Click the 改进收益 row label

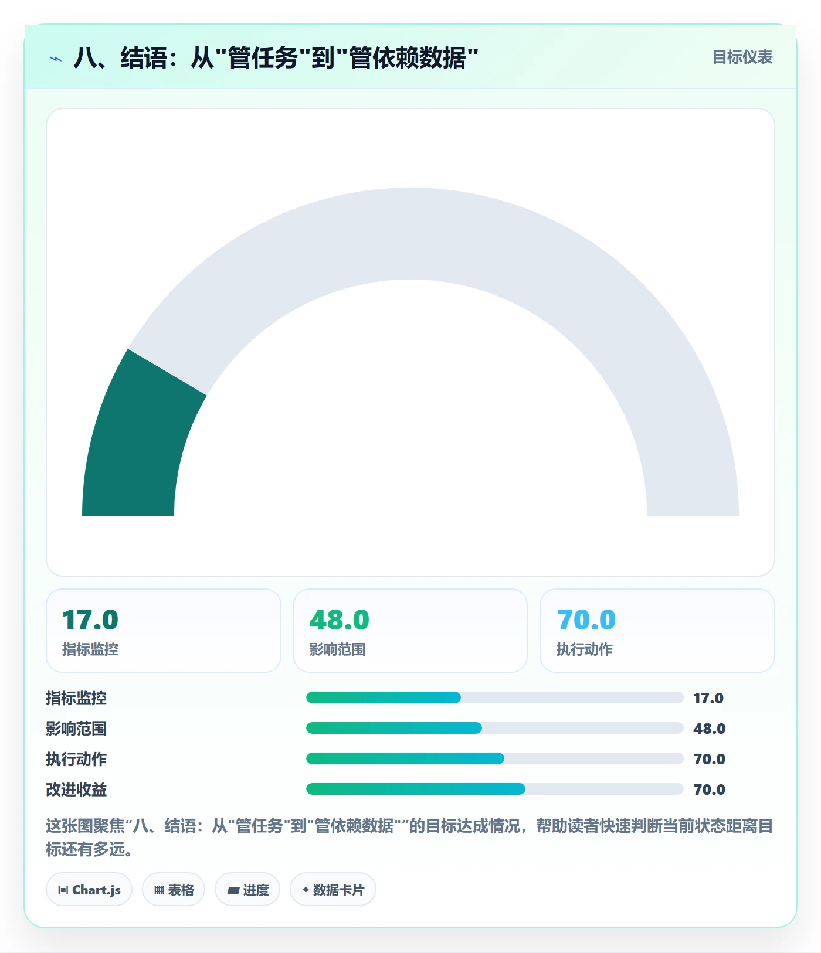point(76,789)
